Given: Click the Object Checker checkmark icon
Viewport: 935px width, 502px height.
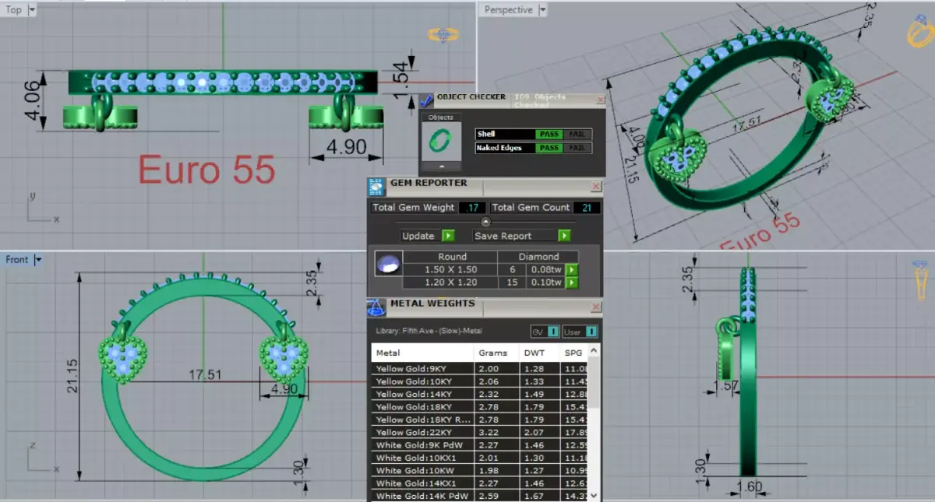Looking at the screenshot, I should 426,101.
